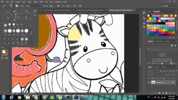The width and height of the screenshot is (178, 100).
Task: Open layer blend mode dropdown in Layers panel
Action: tap(155, 75)
